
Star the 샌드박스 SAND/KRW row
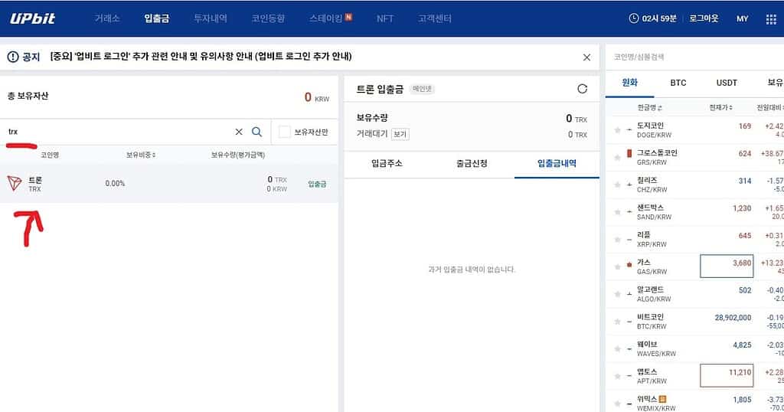(618, 212)
